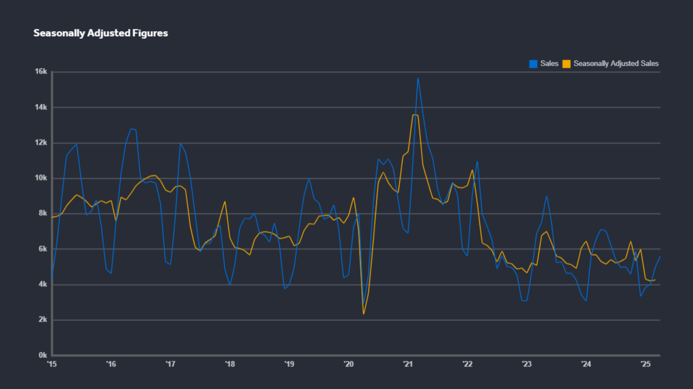
Task: Click the blue line's final point after '25
Action: coord(660,257)
